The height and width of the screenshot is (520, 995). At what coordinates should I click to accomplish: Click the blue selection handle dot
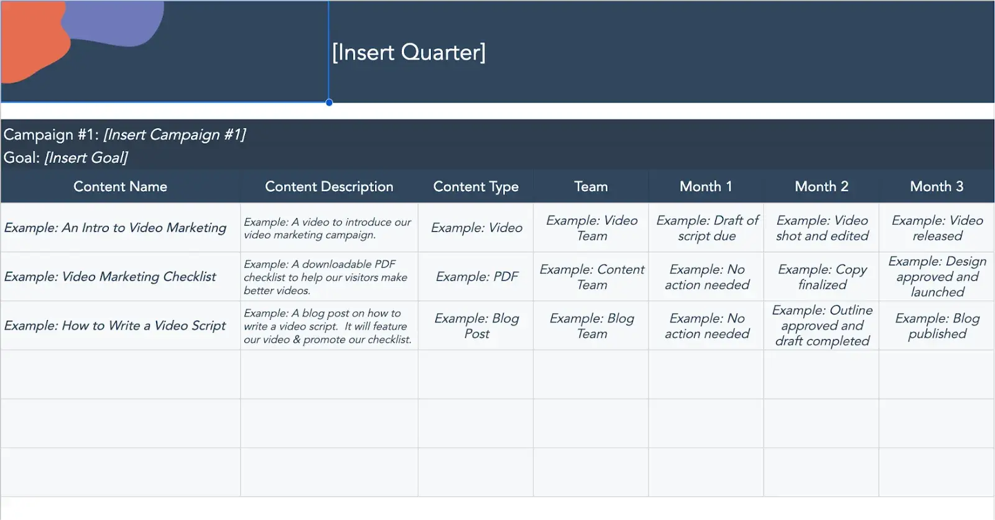point(329,103)
